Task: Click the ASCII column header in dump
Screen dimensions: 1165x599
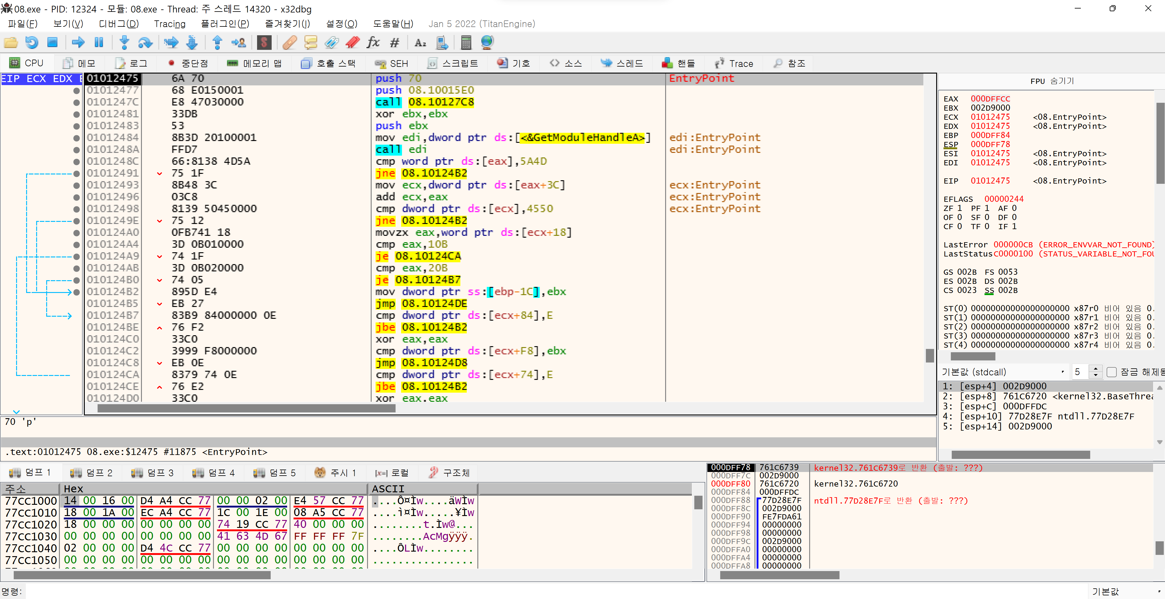Action: point(423,489)
